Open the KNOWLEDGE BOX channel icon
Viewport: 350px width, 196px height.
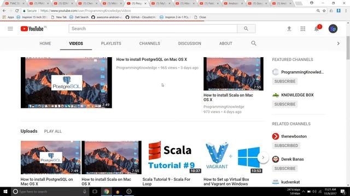[x=276, y=95]
